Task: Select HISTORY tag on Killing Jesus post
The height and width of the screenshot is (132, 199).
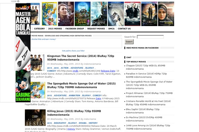Action: (93, 123)
